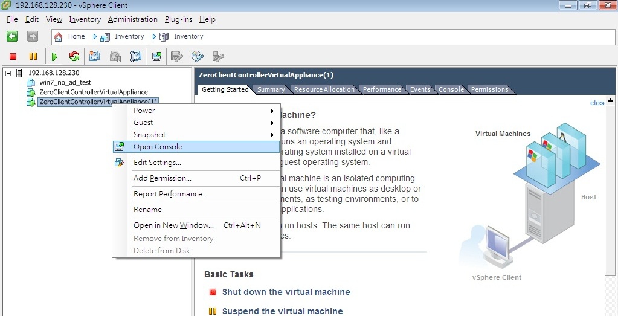The image size is (618, 316).
Task: Click the red Power Off toolbar icon
Action: tap(13, 56)
